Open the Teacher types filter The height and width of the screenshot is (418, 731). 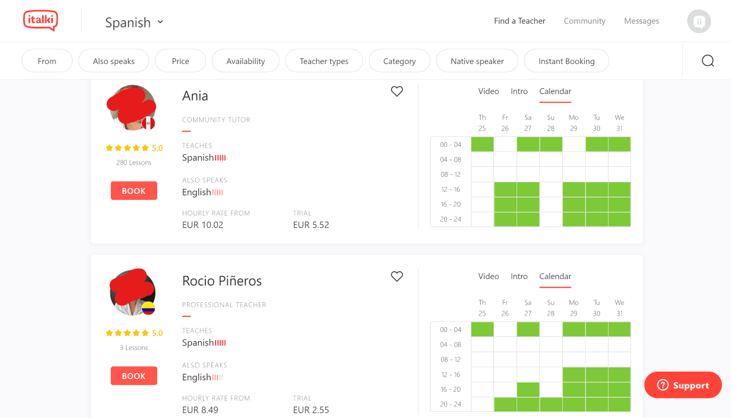click(324, 61)
